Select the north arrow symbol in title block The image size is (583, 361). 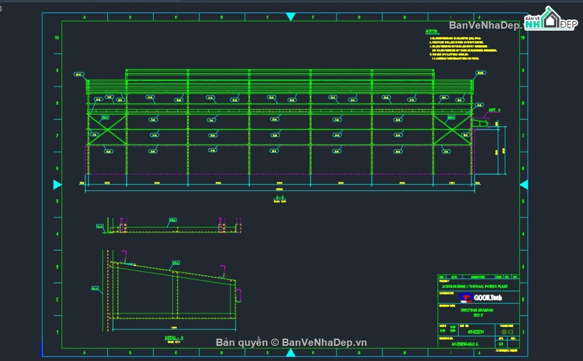point(504,332)
